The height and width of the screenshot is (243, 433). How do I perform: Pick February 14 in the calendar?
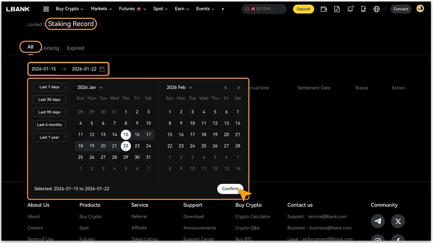point(238,123)
